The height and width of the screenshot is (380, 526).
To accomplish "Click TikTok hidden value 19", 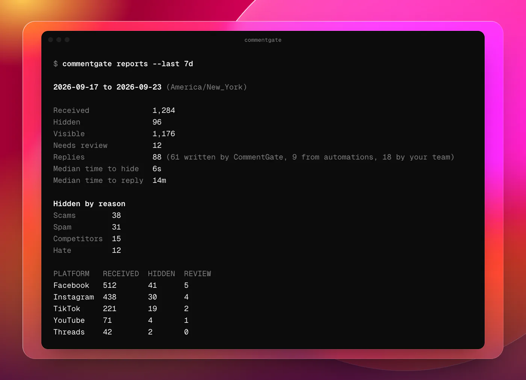I will [153, 309].
